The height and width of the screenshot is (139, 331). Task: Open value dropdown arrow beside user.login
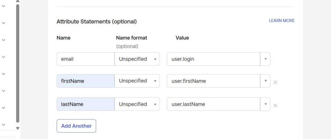[265, 59]
